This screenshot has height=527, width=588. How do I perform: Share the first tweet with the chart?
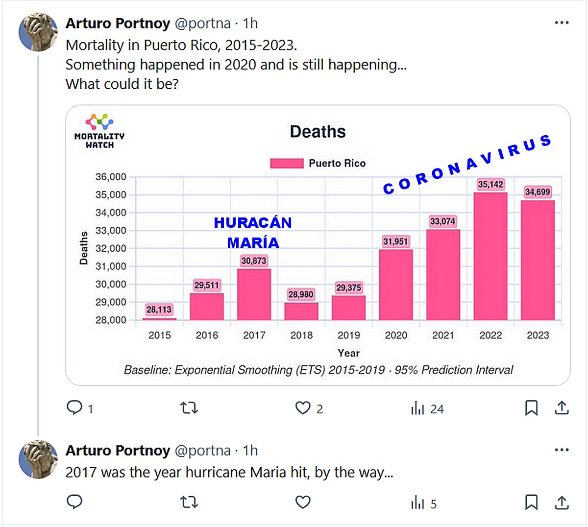click(562, 407)
